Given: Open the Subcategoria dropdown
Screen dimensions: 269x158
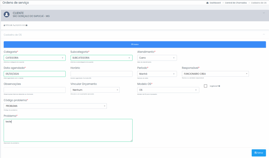Looking at the screenshot, I should click(x=101, y=58).
